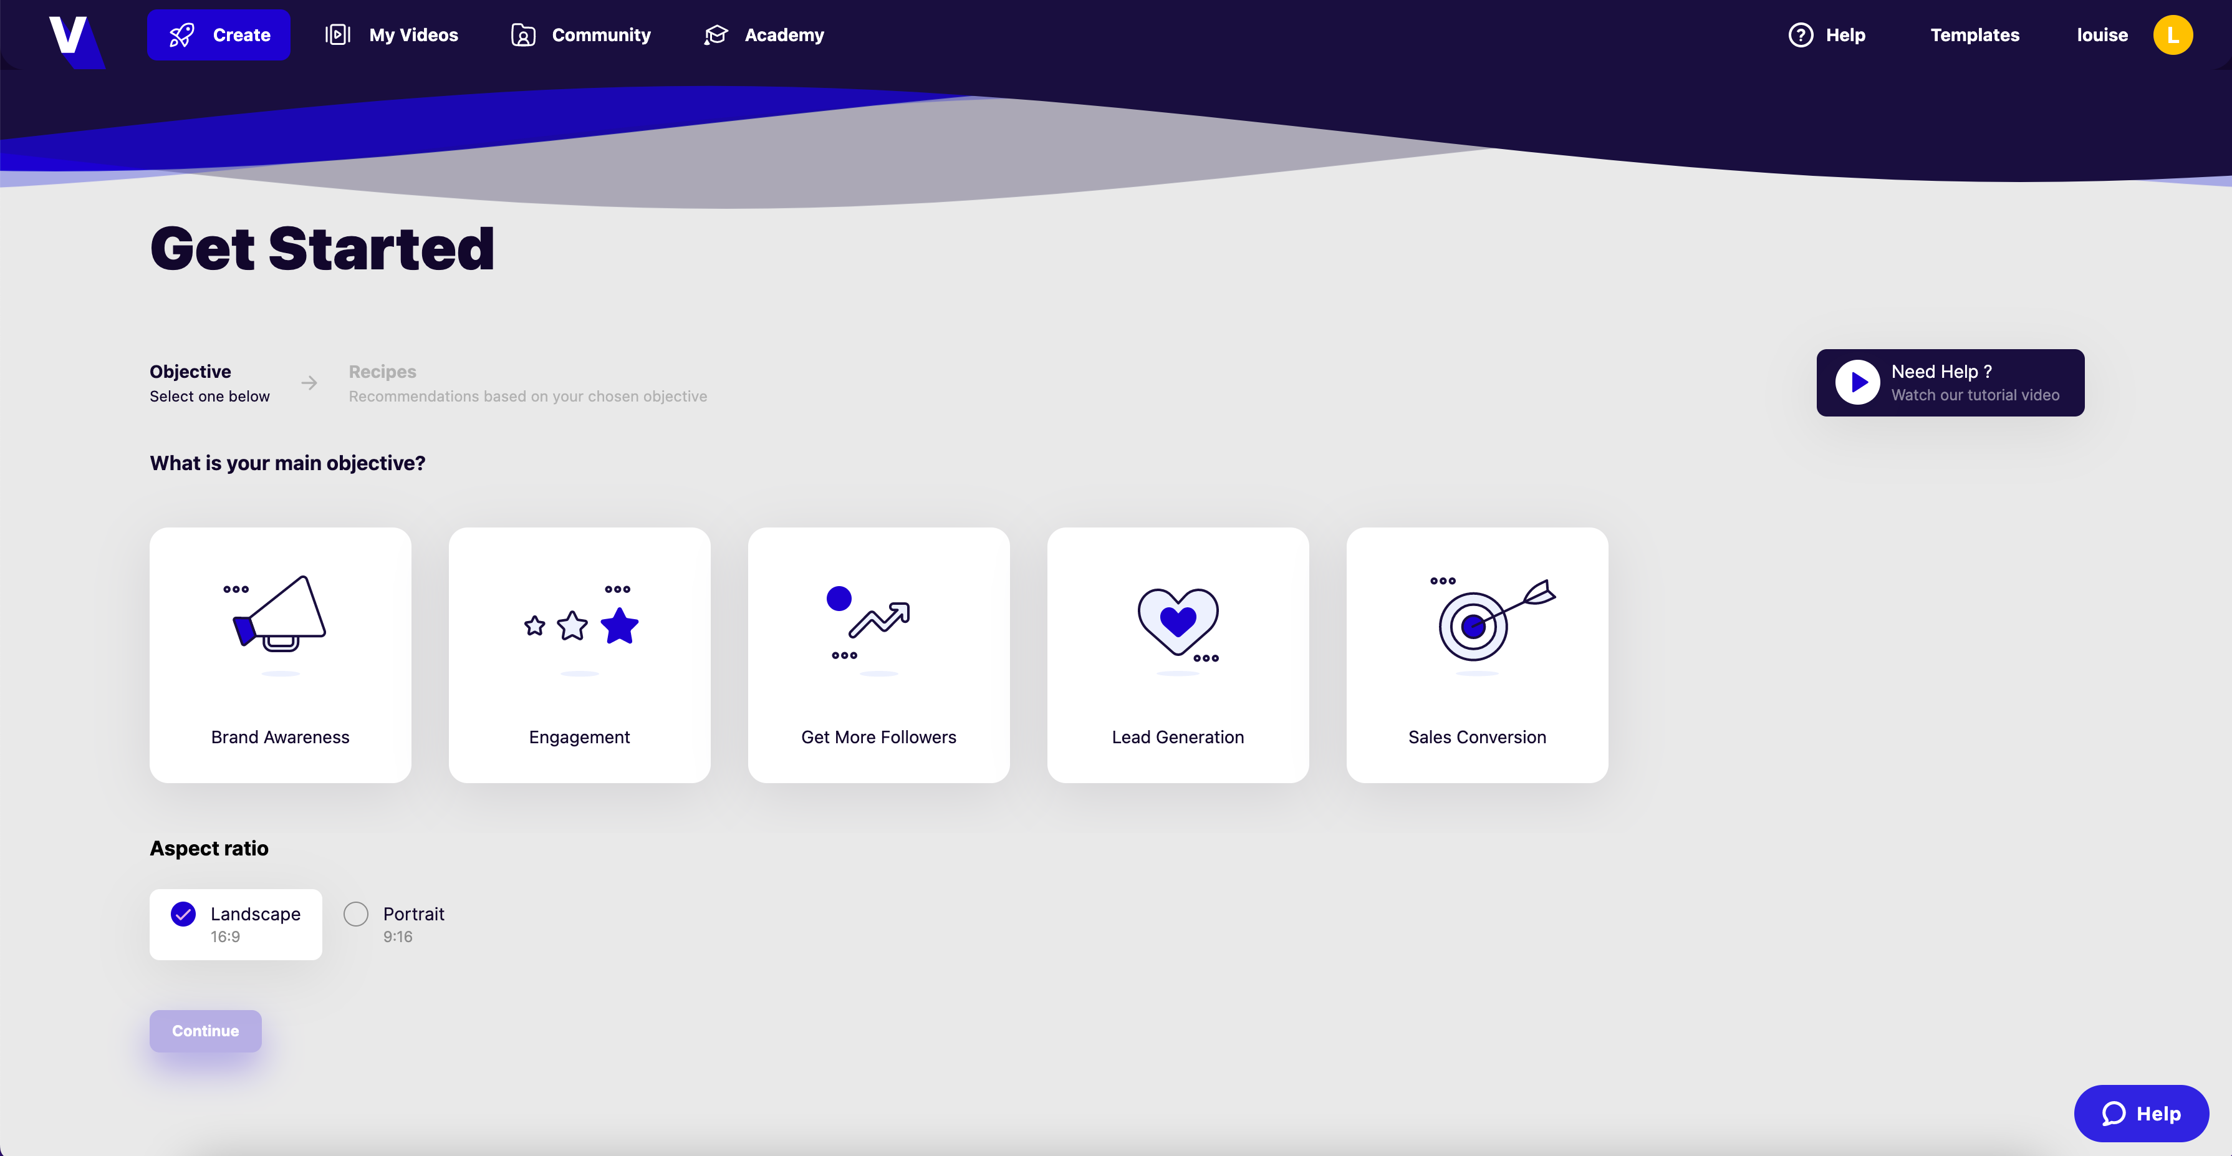2232x1156 pixels.
Task: Choose the Lead Generation label
Action: tap(1178, 738)
